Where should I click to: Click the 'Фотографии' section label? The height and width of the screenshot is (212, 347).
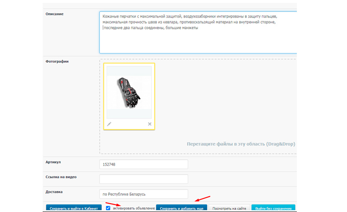(57, 61)
